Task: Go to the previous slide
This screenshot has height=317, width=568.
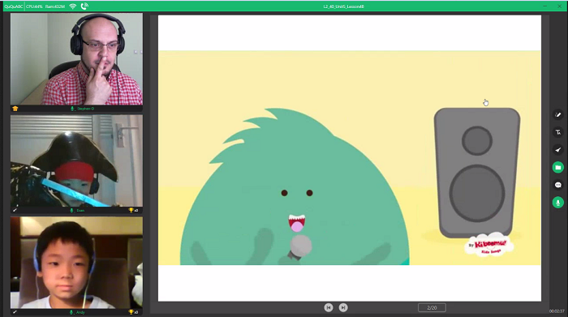Action: pyautogui.click(x=329, y=307)
